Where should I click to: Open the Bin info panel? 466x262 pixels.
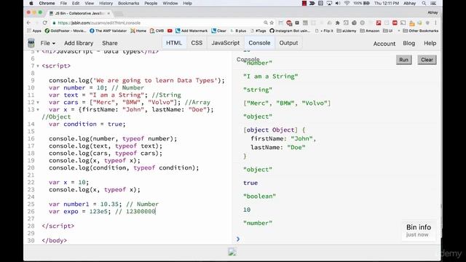tap(419, 230)
